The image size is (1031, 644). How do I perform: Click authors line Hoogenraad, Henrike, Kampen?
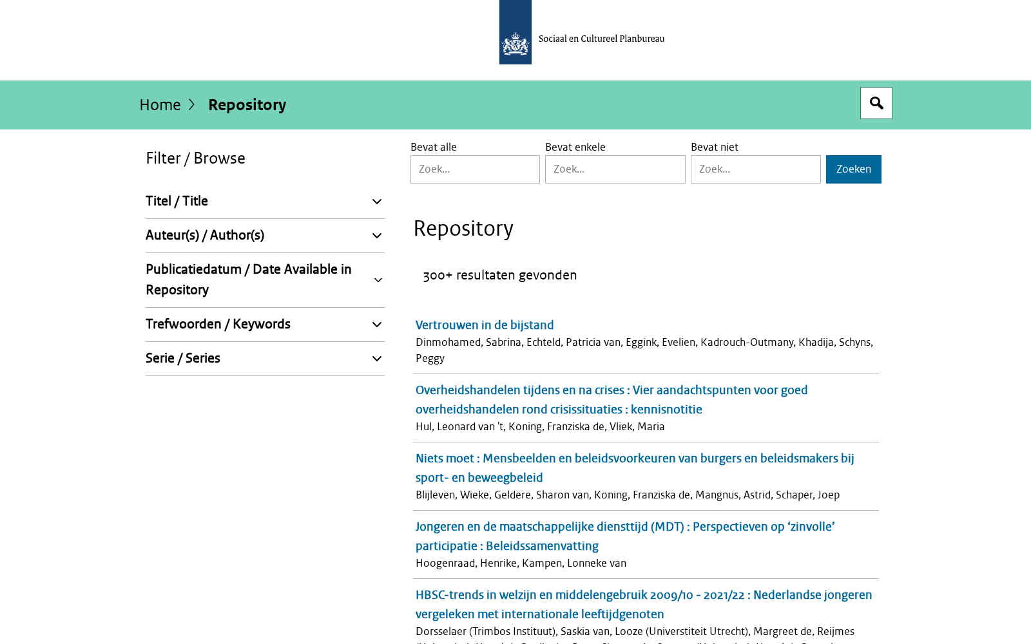click(x=521, y=563)
